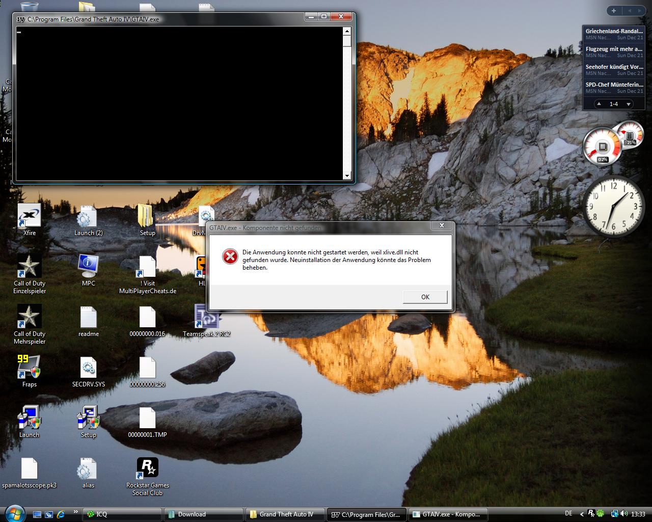Select the MPC desktop icon

pyautogui.click(x=88, y=267)
